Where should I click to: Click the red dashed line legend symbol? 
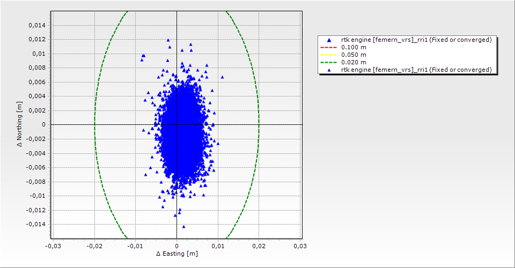[329, 47]
